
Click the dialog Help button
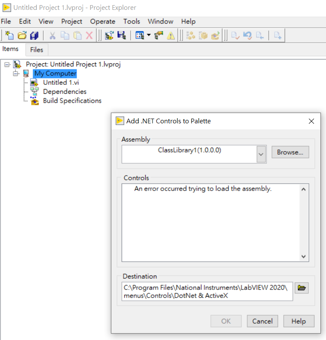click(299, 321)
